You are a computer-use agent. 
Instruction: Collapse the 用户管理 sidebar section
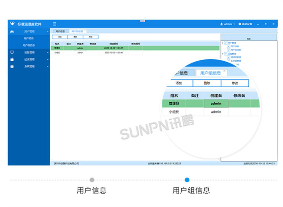[30, 31]
